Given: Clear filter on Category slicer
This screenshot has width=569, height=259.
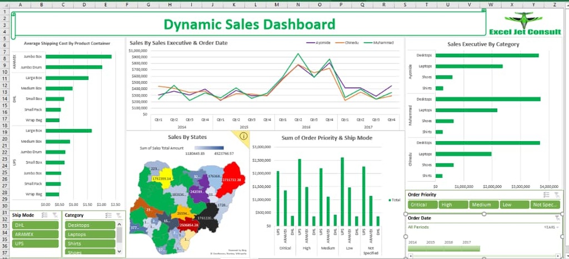Looking at the screenshot, I should click(x=118, y=215).
